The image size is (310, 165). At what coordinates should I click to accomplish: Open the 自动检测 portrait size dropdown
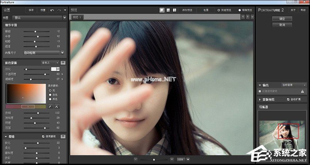(44, 53)
